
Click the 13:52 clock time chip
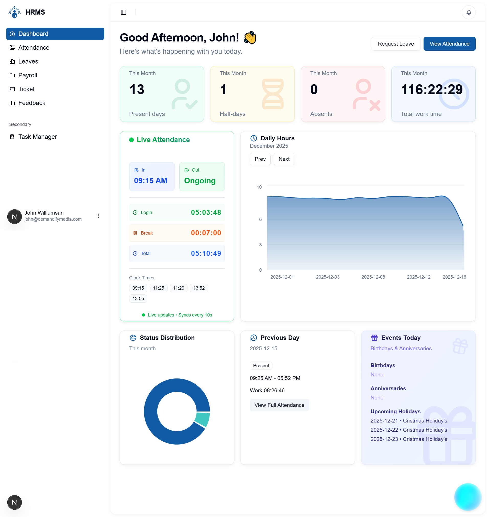[x=199, y=288]
